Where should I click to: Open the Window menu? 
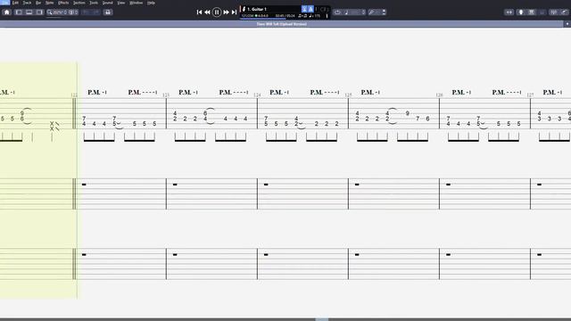(137, 3)
